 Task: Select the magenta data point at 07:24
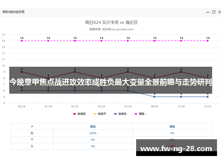[x=128, y=41]
